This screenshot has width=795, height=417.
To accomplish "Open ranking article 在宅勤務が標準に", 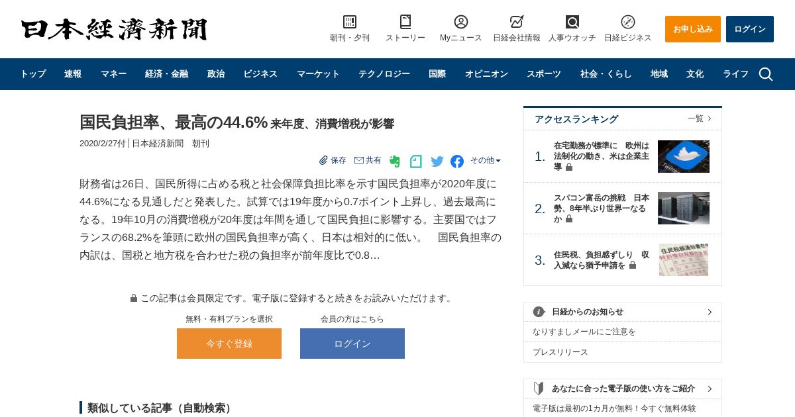I will pos(602,156).
